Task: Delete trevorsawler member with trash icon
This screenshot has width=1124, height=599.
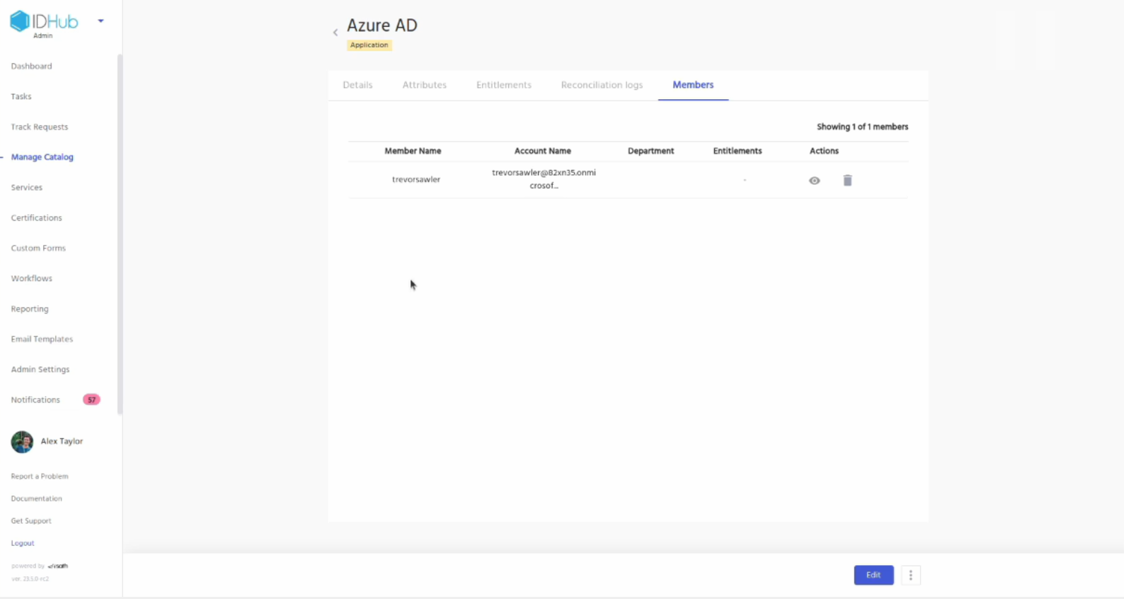Action: pyautogui.click(x=847, y=181)
